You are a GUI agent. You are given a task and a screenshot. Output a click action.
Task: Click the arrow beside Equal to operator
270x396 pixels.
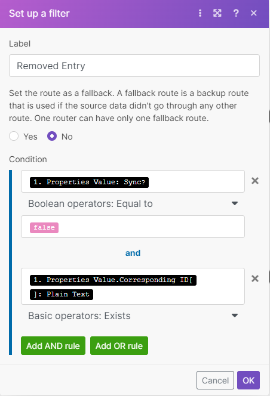(235, 203)
